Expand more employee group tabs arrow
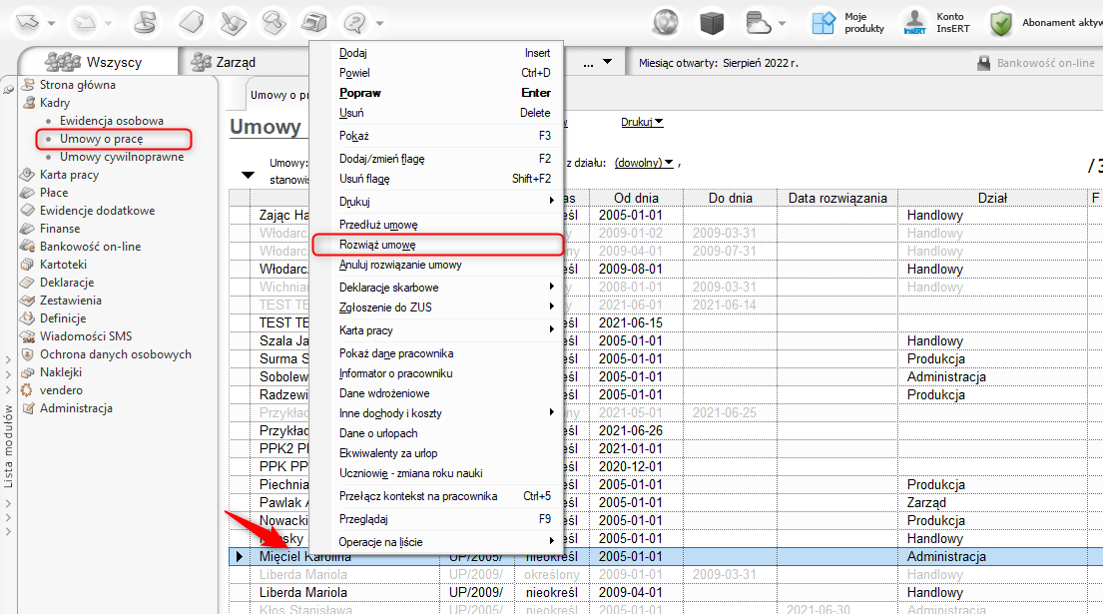 pos(607,62)
